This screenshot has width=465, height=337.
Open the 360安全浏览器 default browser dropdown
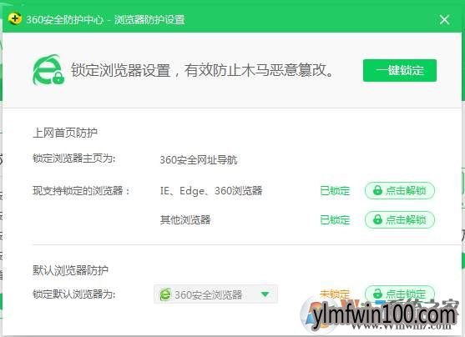(x=215, y=294)
